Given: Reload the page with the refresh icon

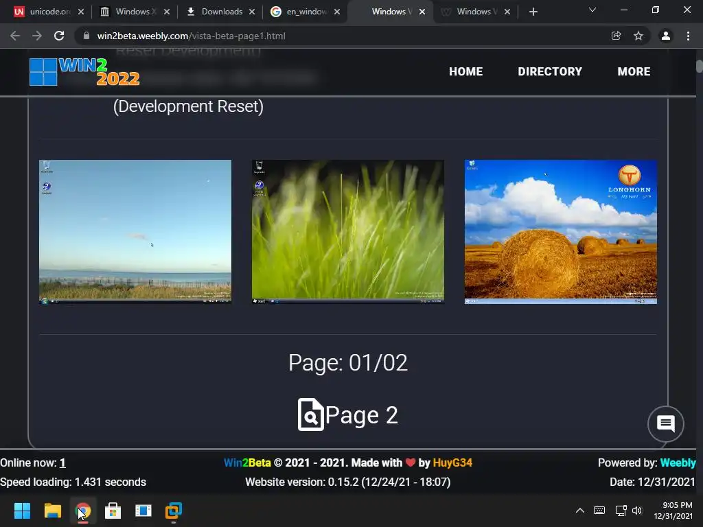Looking at the screenshot, I should (59, 36).
